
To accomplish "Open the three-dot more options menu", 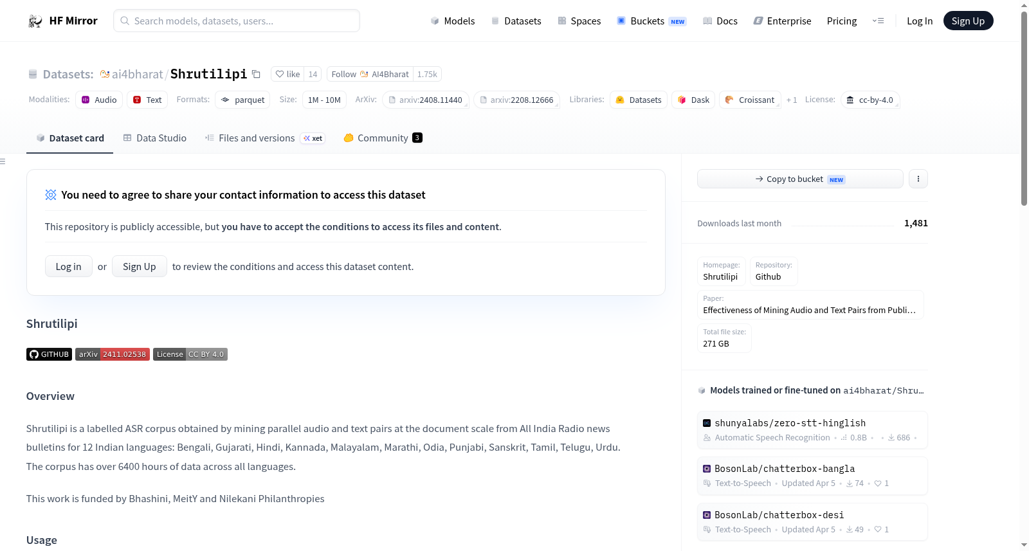I will tap(918, 179).
